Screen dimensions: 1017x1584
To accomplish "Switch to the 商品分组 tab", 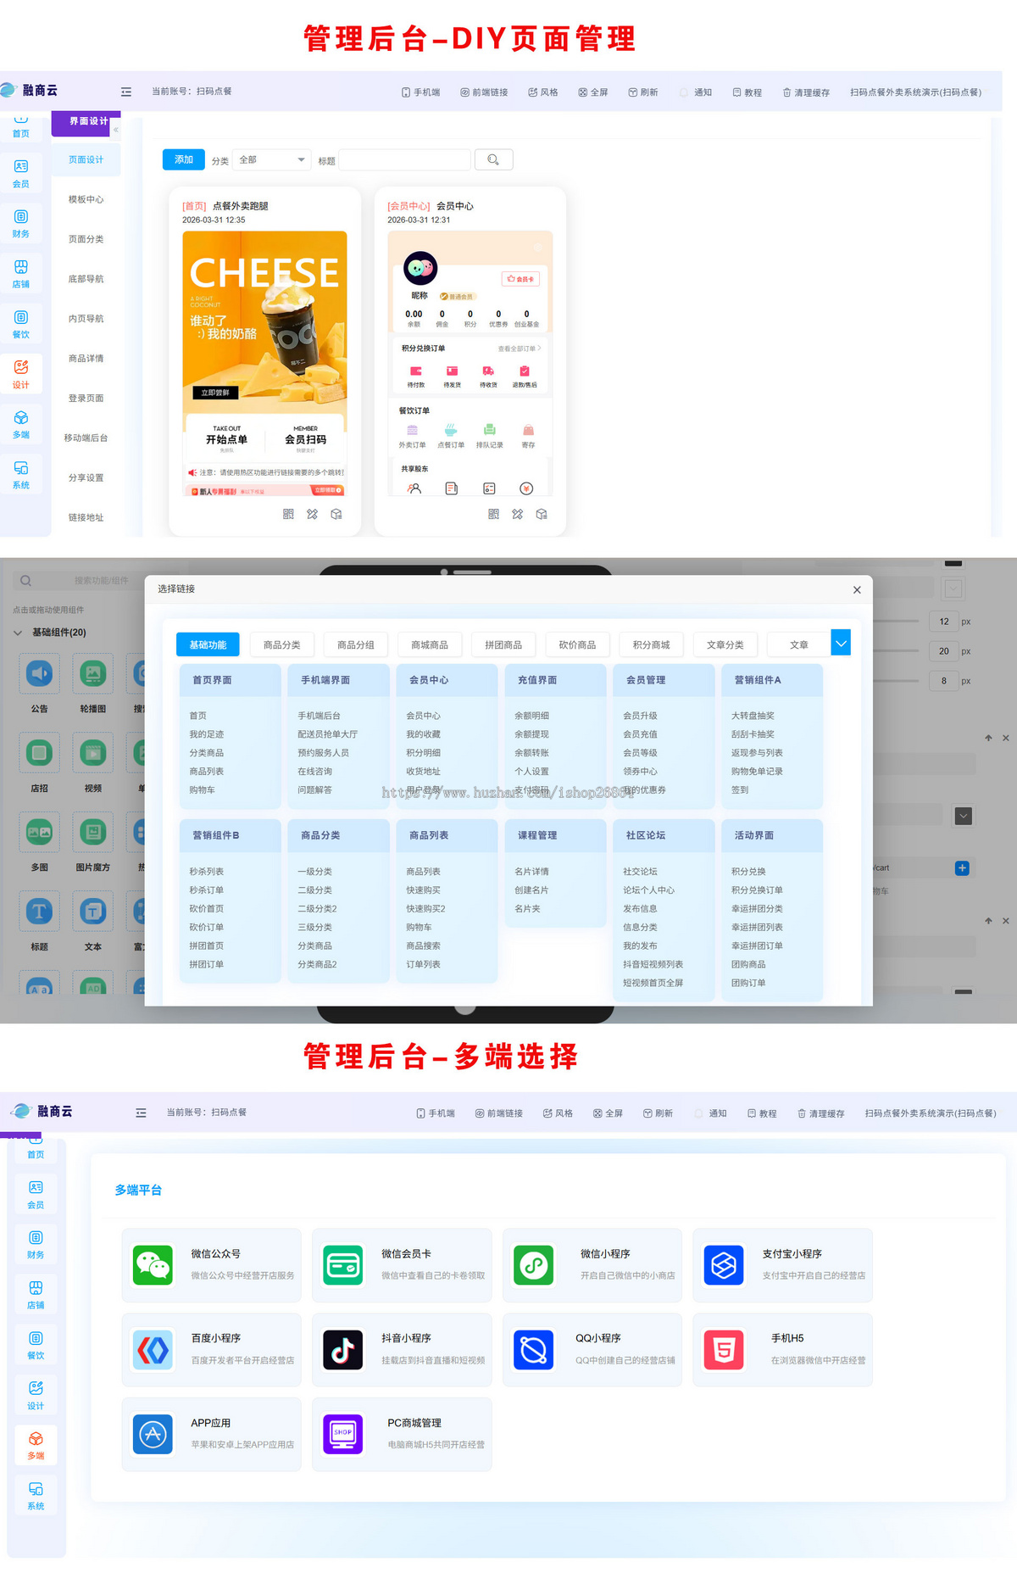I will pos(356,645).
